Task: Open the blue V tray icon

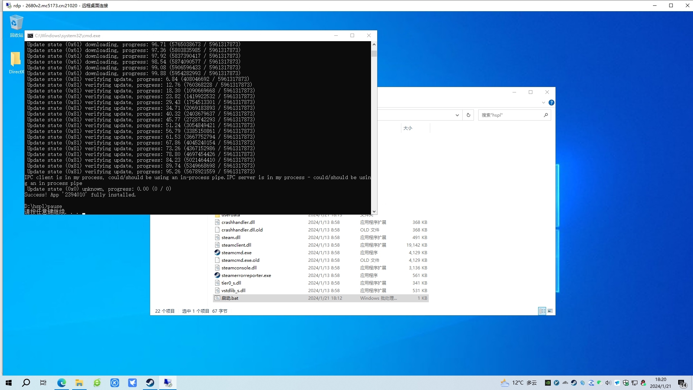Action: pos(556,383)
